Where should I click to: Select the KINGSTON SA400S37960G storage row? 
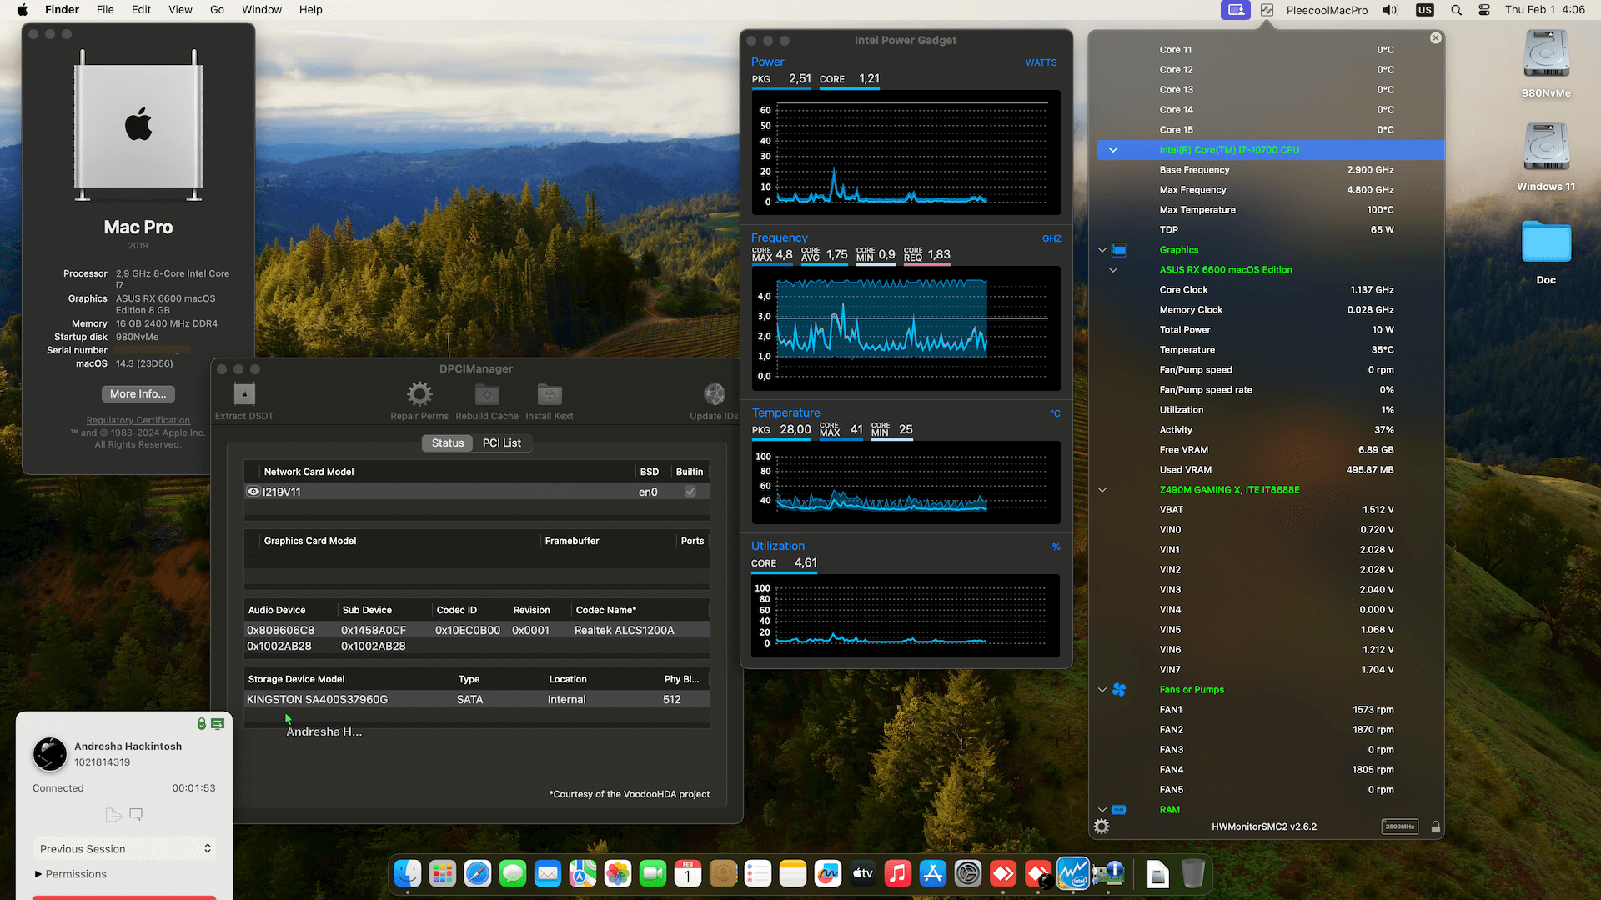tap(476, 700)
